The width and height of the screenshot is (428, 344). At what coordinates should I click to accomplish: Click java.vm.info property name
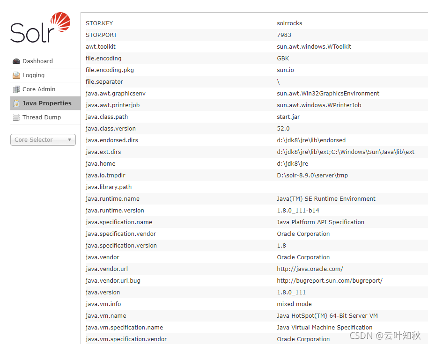pyautogui.click(x=103, y=304)
